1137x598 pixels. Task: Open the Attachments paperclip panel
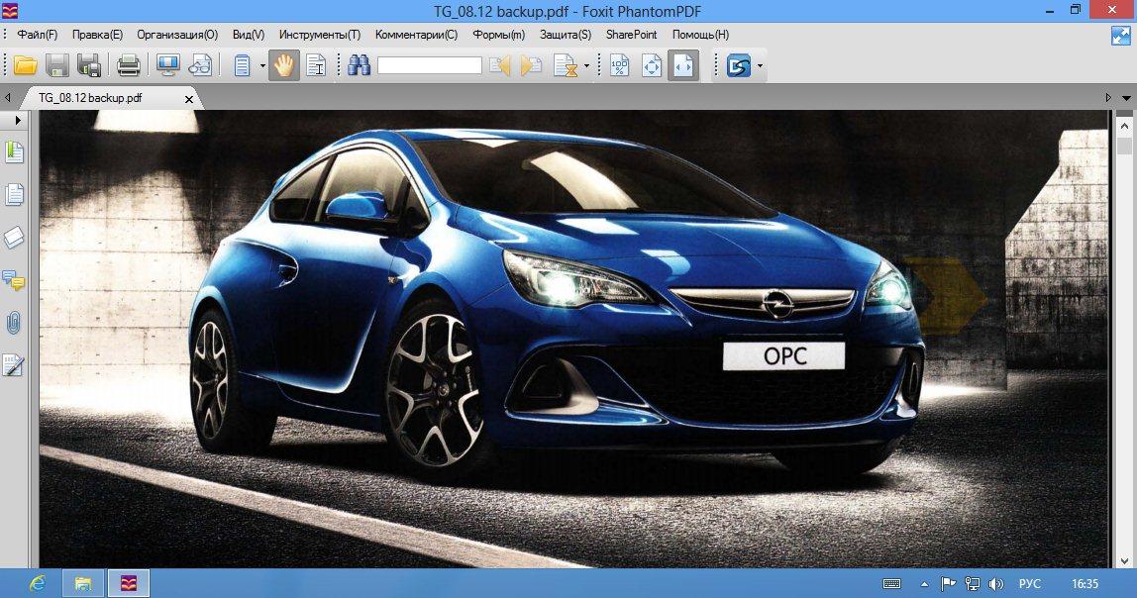(14, 323)
